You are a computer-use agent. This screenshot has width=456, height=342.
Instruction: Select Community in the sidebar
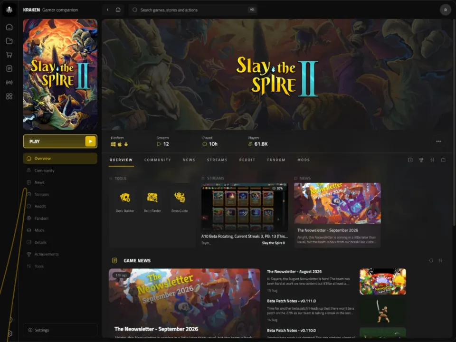click(x=60, y=171)
